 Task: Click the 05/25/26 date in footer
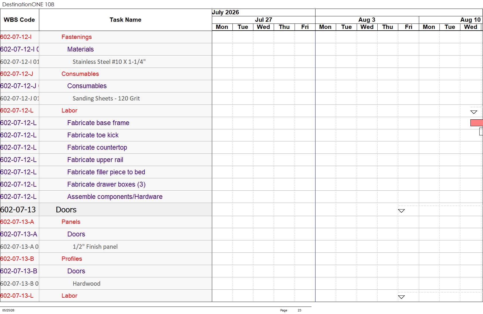coord(8,310)
